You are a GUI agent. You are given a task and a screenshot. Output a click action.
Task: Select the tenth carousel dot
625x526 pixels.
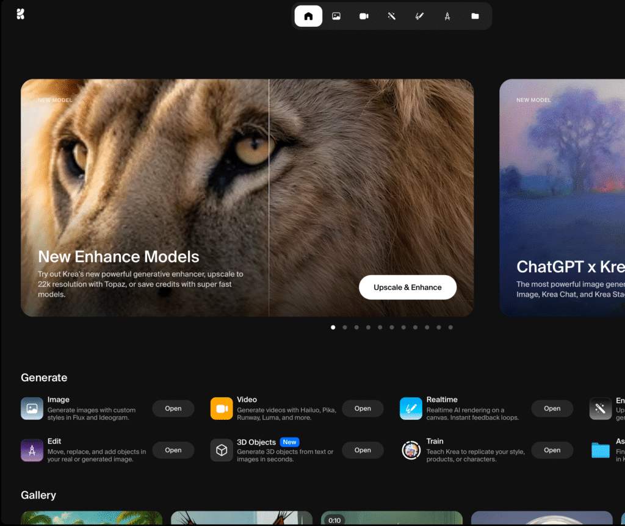tap(439, 328)
